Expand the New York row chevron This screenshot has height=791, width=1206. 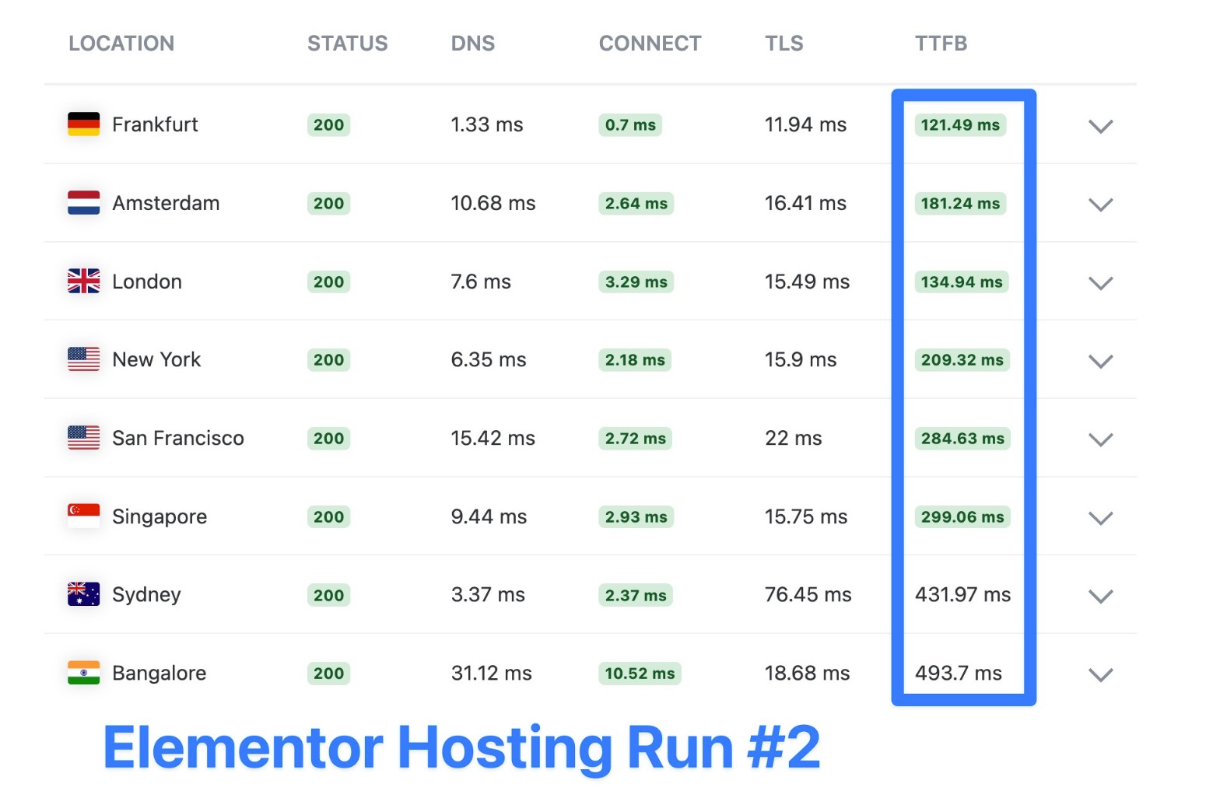click(1100, 361)
